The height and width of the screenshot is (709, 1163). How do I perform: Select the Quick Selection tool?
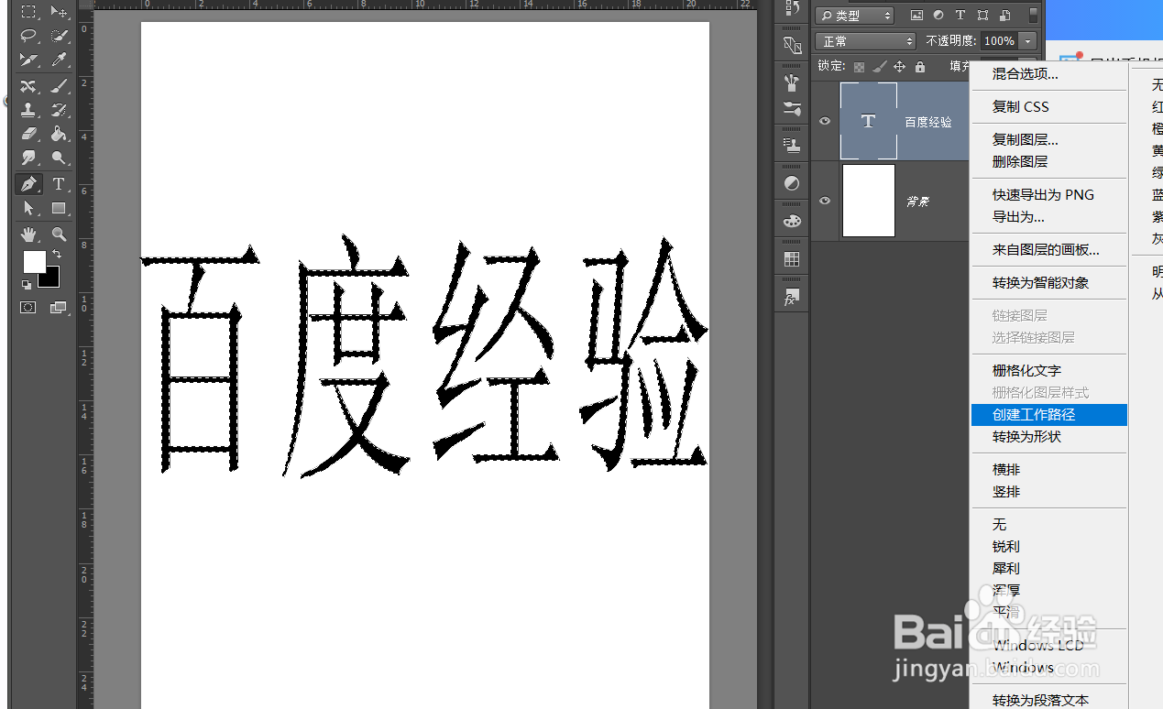[59, 36]
